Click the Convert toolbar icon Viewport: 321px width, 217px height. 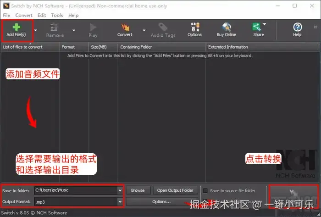[125, 30]
